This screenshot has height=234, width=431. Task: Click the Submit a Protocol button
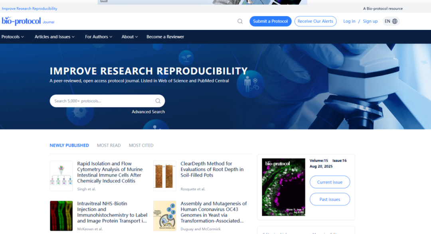[270, 22]
